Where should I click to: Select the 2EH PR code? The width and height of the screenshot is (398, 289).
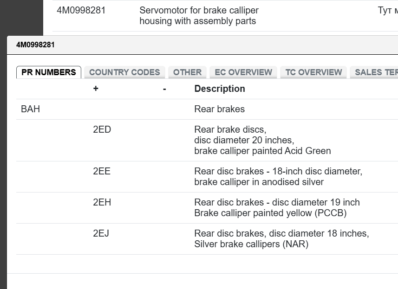pyautogui.click(x=102, y=203)
